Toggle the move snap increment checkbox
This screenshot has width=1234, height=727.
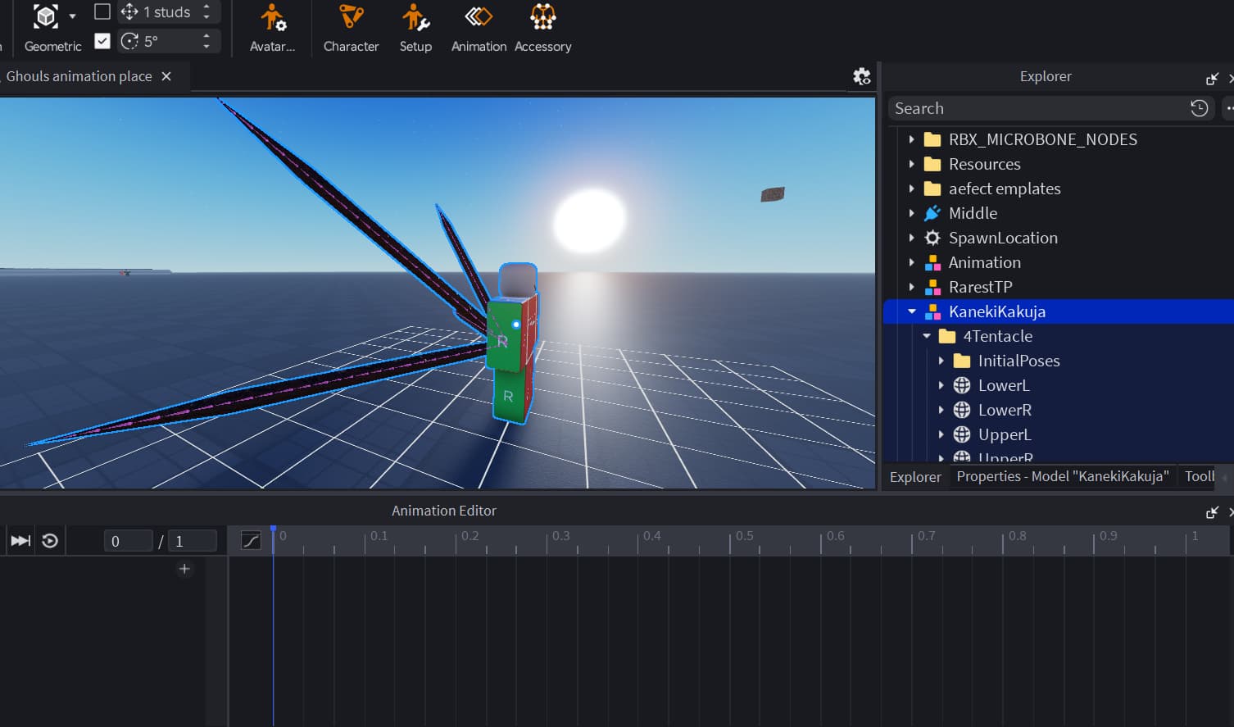(x=102, y=11)
